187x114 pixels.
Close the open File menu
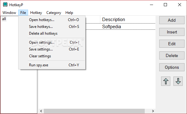23,13
